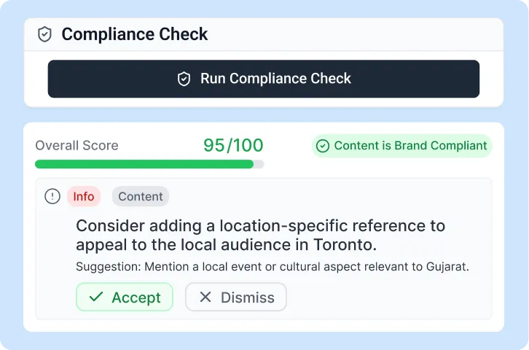Click the shield icon beside Compliance Check title
Viewport: 529px width, 350px height.
click(45, 34)
